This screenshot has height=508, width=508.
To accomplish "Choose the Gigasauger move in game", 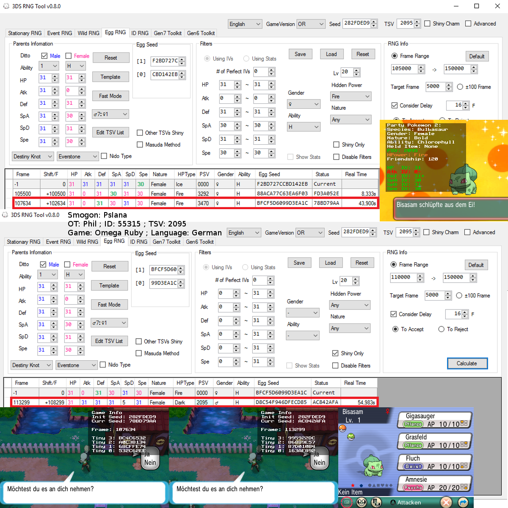I will point(435,420).
